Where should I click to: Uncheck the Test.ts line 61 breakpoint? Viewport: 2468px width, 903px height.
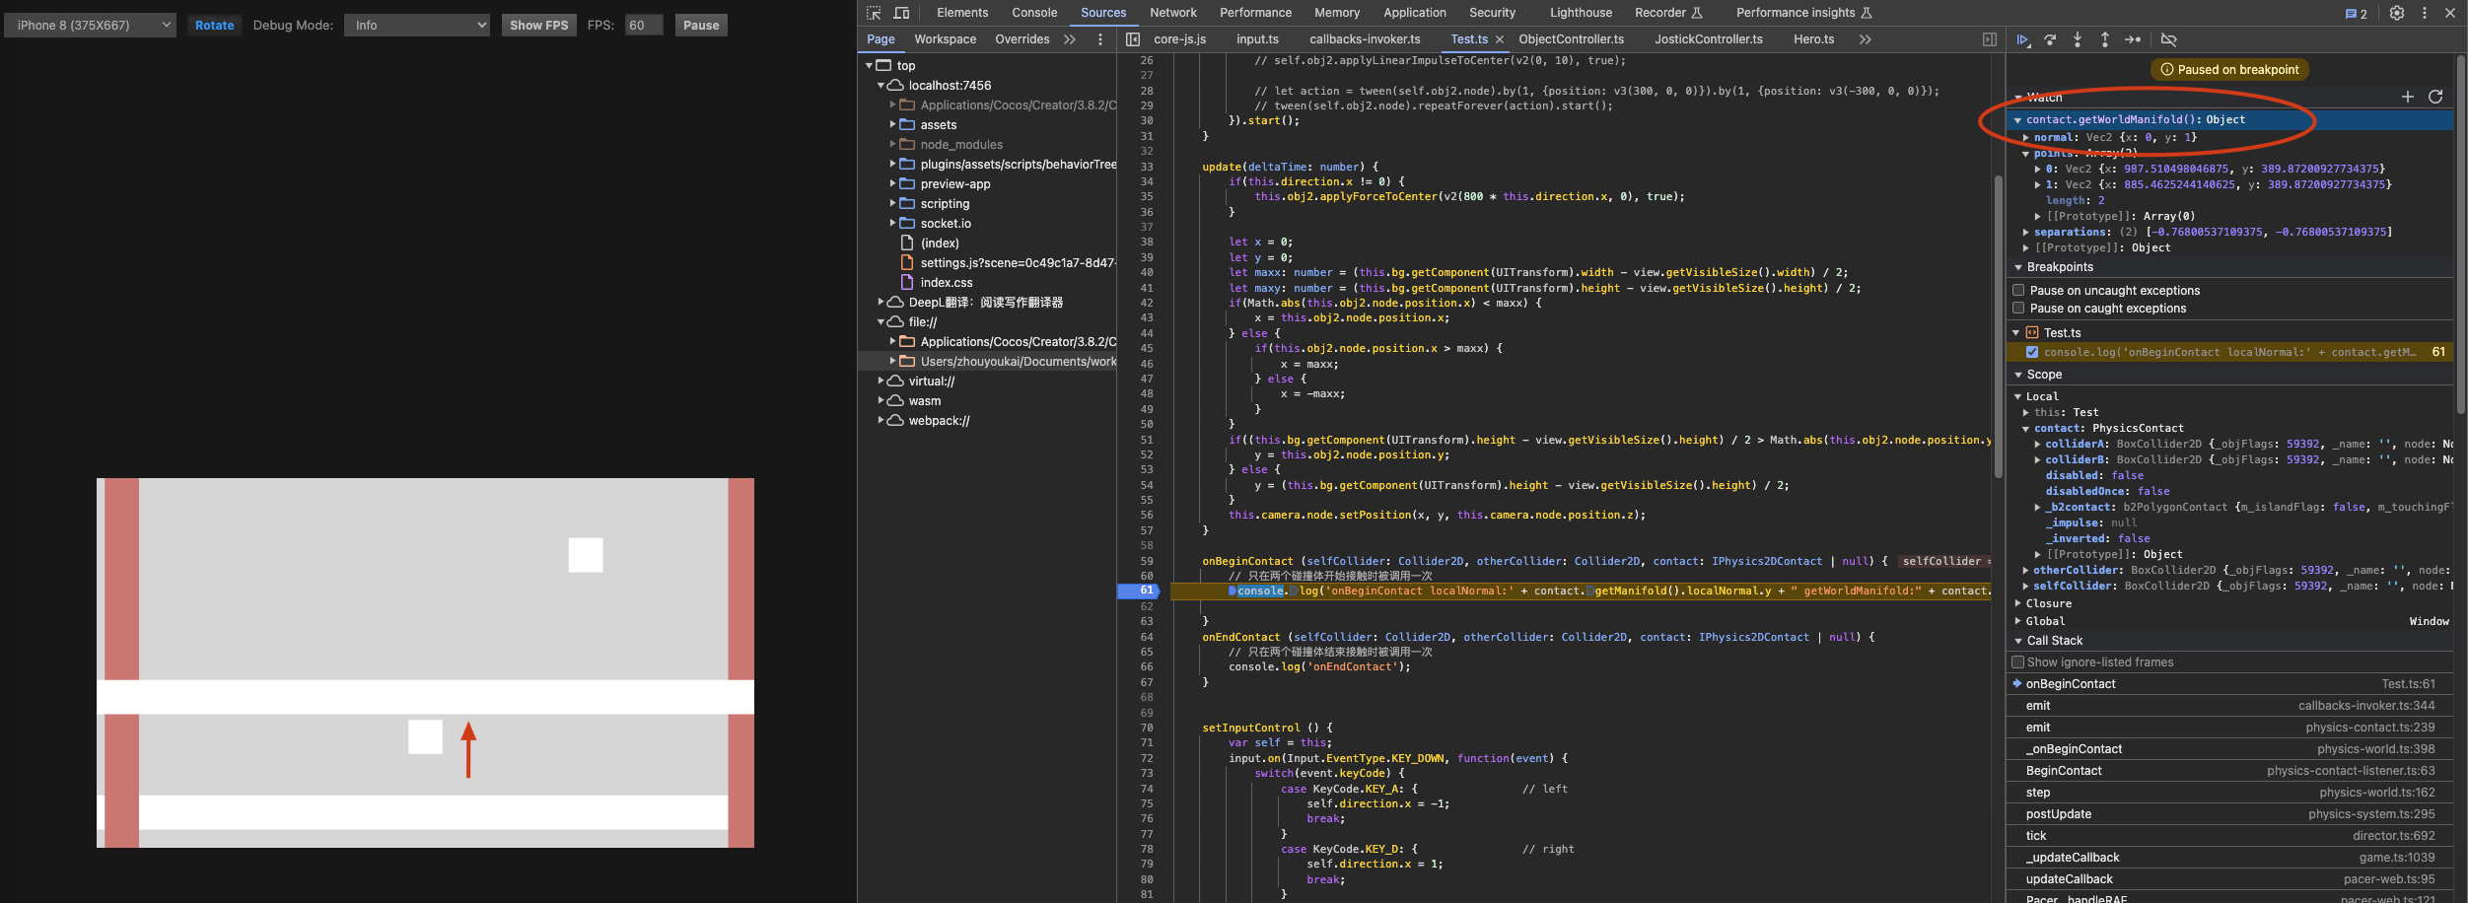(2032, 352)
